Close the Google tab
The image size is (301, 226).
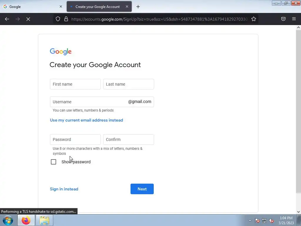(x=61, y=6)
